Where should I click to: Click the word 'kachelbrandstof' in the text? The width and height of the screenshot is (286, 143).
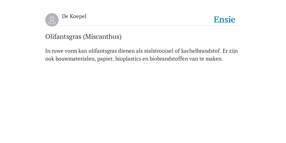[x=201, y=51]
